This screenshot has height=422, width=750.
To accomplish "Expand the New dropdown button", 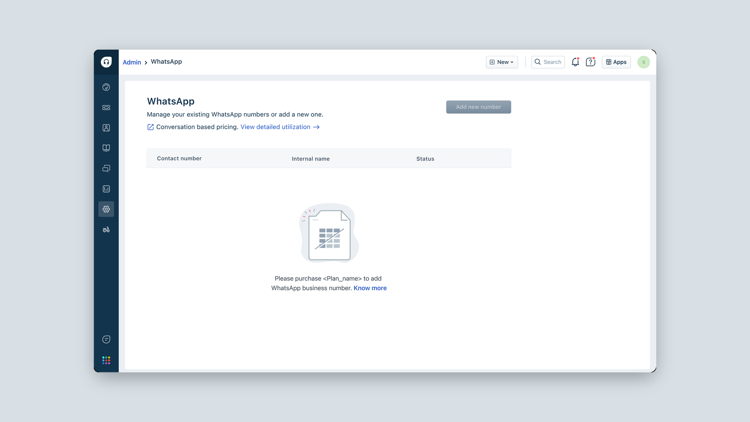I will point(502,62).
